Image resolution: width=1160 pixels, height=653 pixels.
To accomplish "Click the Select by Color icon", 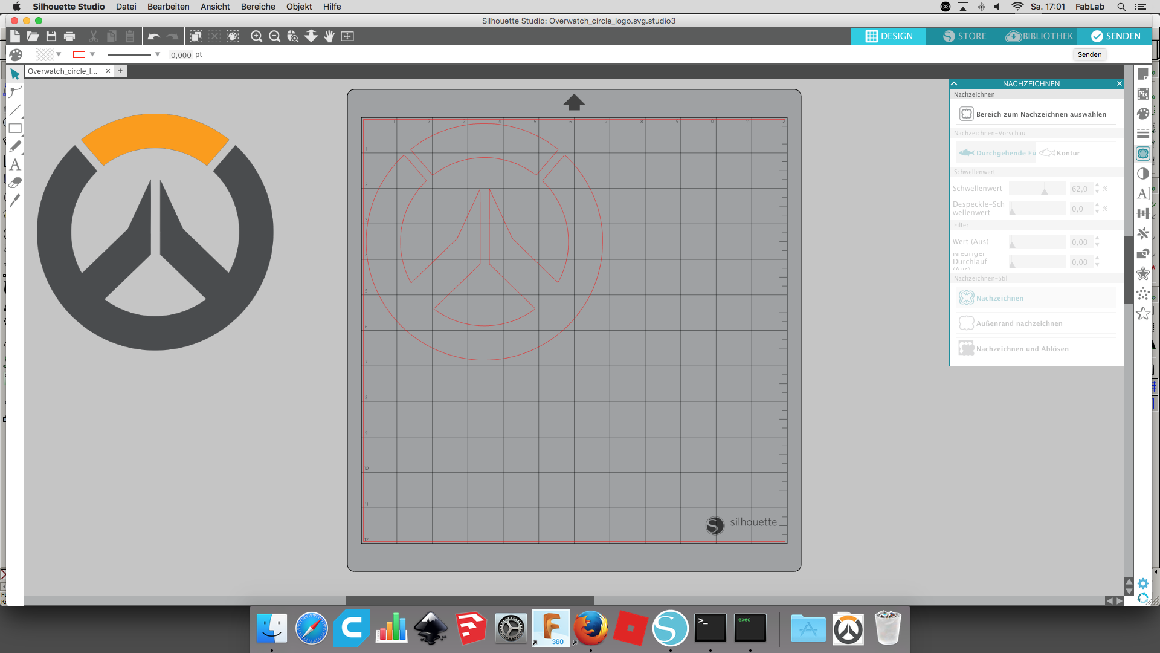I will pos(233,36).
